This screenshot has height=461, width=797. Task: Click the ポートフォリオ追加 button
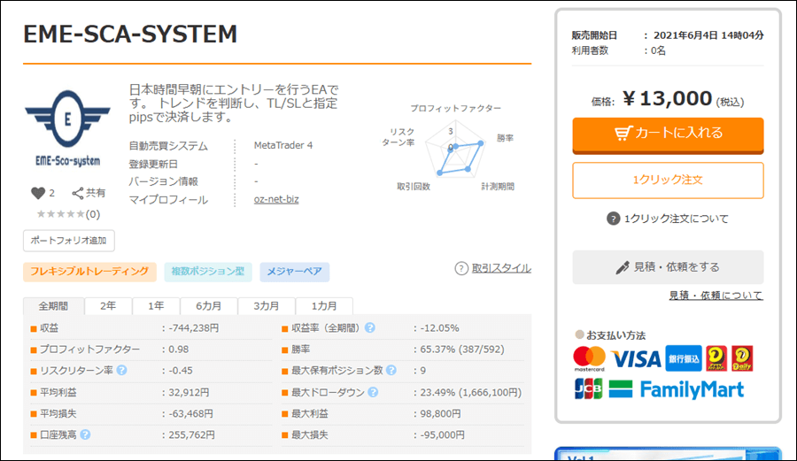click(x=69, y=240)
